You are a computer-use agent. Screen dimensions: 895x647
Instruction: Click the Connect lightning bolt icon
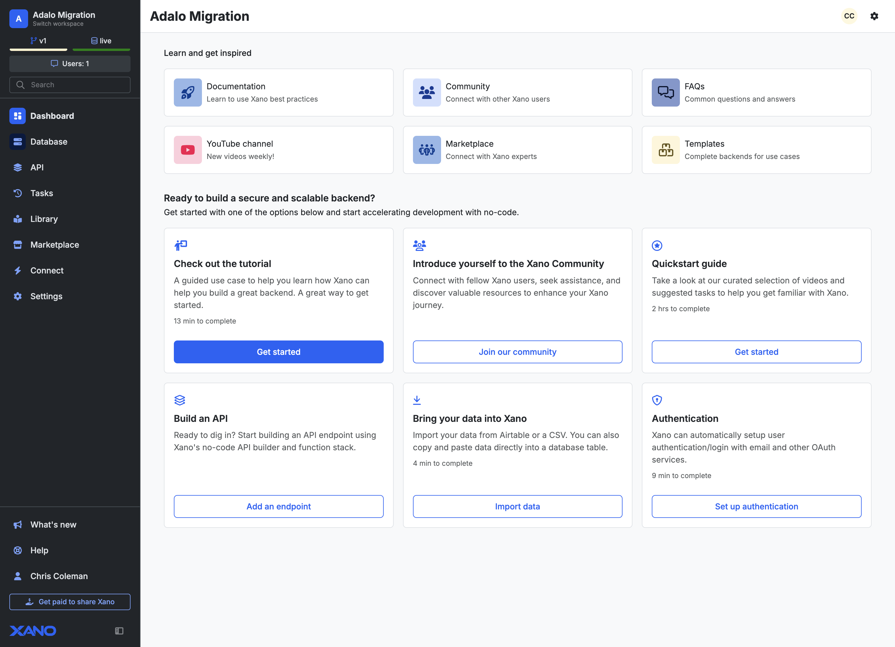coord(18,271)
